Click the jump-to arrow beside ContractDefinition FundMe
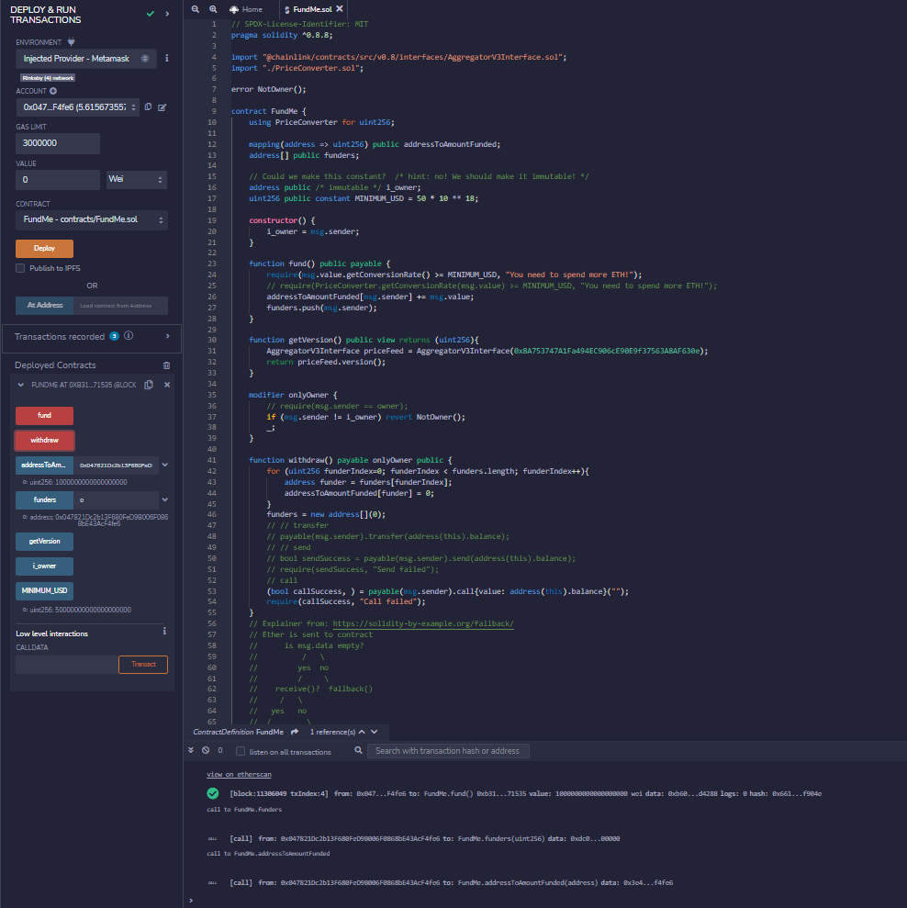Viewport: 907px width, 908px height. pos(295,732)
